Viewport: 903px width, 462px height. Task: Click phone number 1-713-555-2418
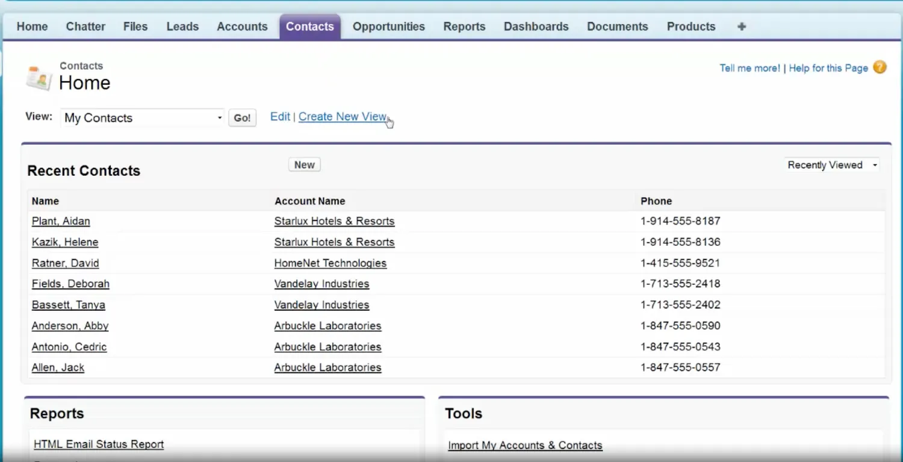pyautogui.click(x=680, y=284)
